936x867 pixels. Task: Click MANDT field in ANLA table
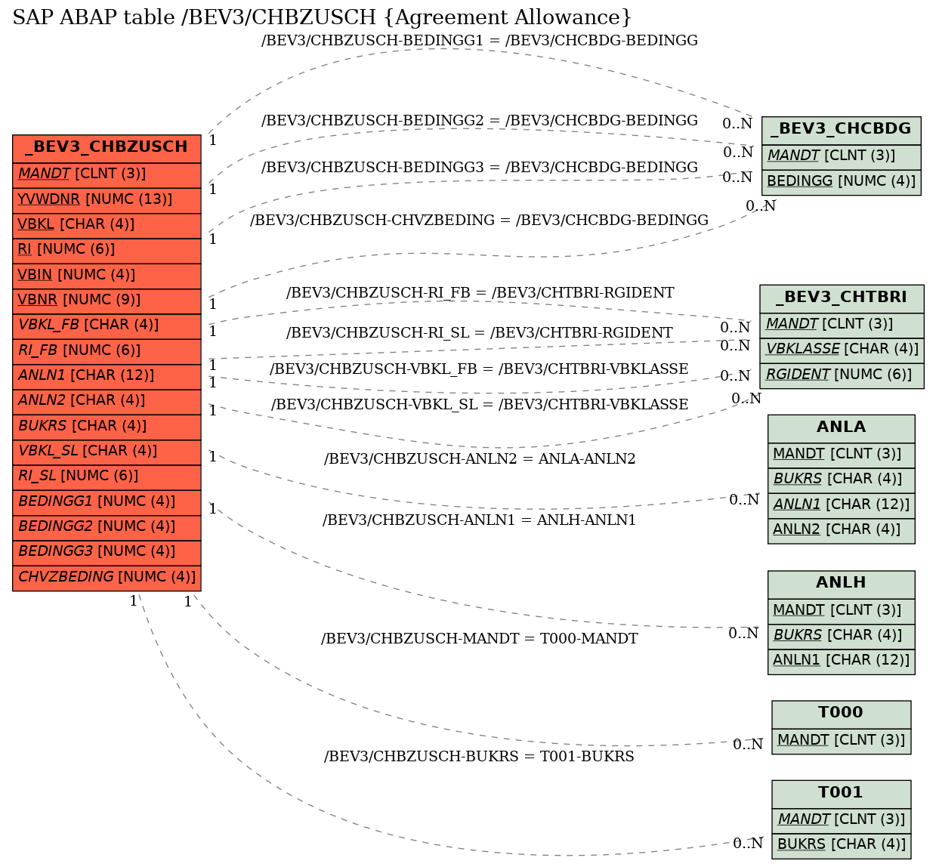pyautogui.click(x=842, y=455)
